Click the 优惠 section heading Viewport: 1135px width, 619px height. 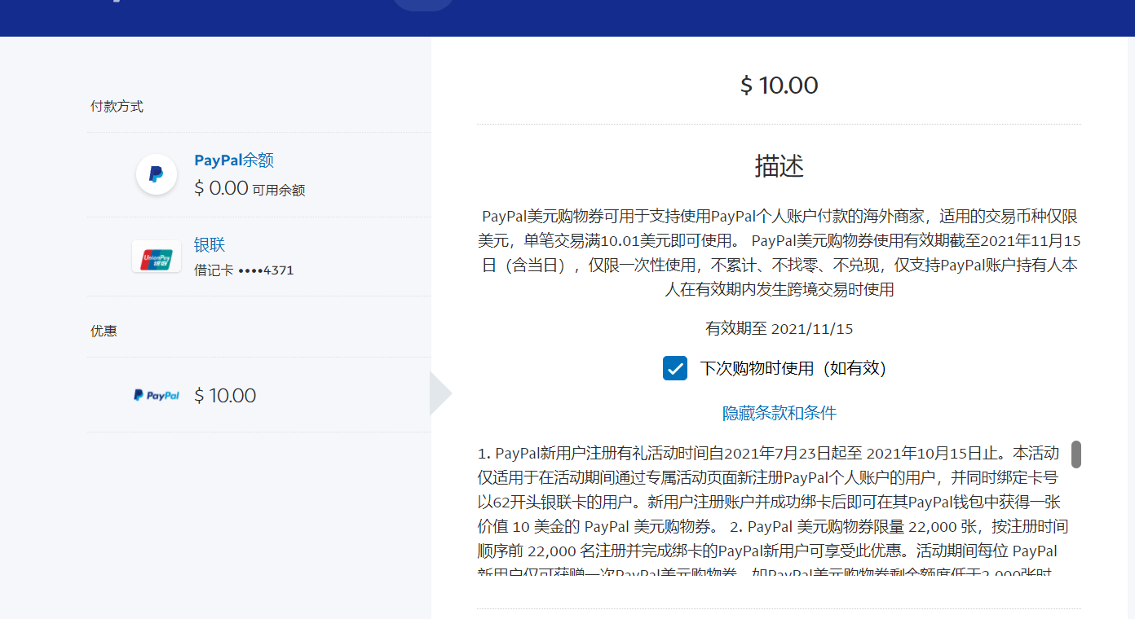[104, 331]
